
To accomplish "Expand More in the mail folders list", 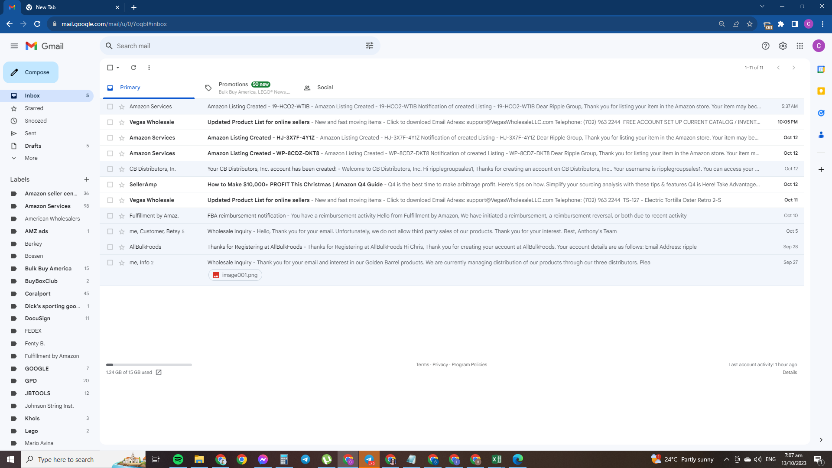I will coord(31,158).
